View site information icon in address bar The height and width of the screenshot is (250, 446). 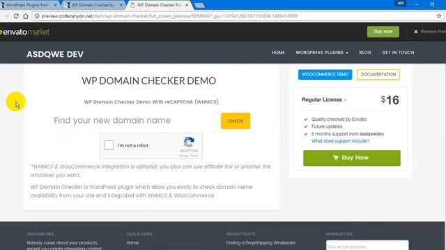(37, 16)
